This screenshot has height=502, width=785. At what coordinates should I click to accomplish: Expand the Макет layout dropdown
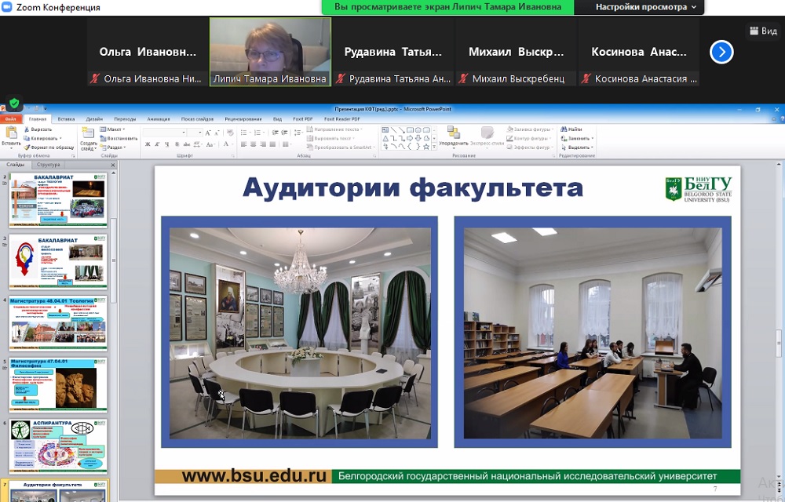point(115,129)
